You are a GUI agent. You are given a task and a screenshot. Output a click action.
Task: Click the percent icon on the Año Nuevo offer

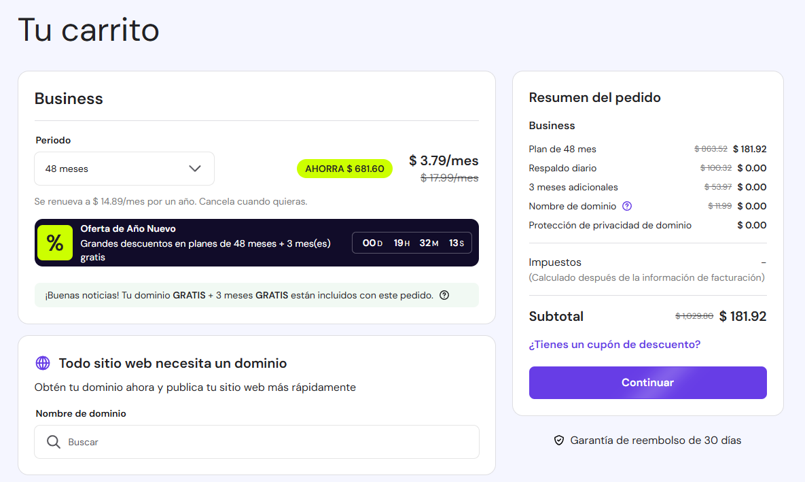click(x=54, y=243)
